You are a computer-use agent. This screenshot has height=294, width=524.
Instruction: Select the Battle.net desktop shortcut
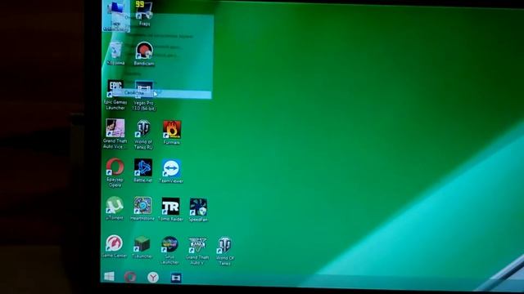[x=143, y=171]
